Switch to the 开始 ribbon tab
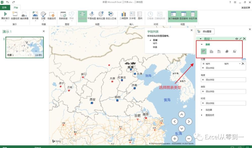The height and width of the screenshot is (148, 252). click(x=15, y=7)
